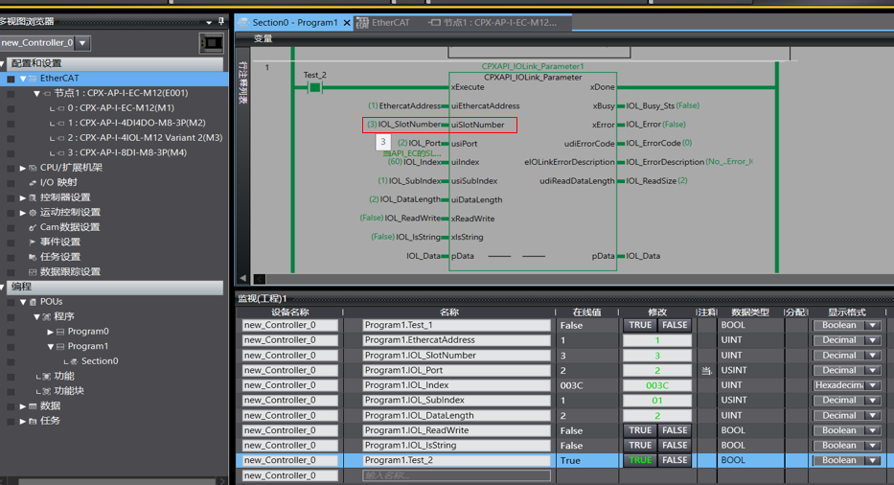
Task: Select the 功能 tree item
Action: pos(64,376)
